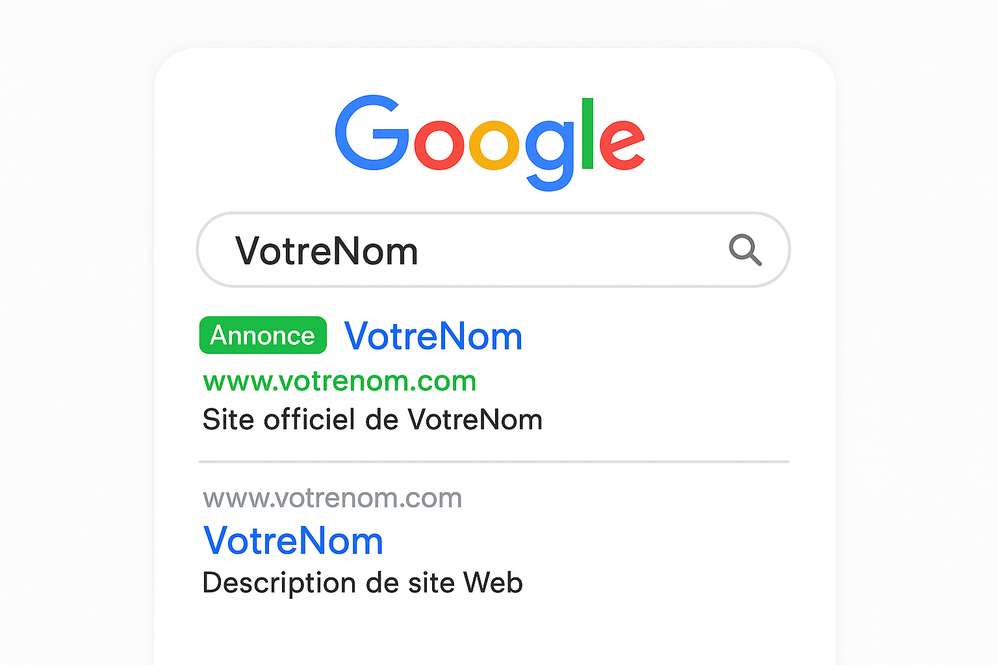This screenshot has width=998, height=665.
Task: Click the red first "o" in Google logo
Action: [x=439, y=145]
